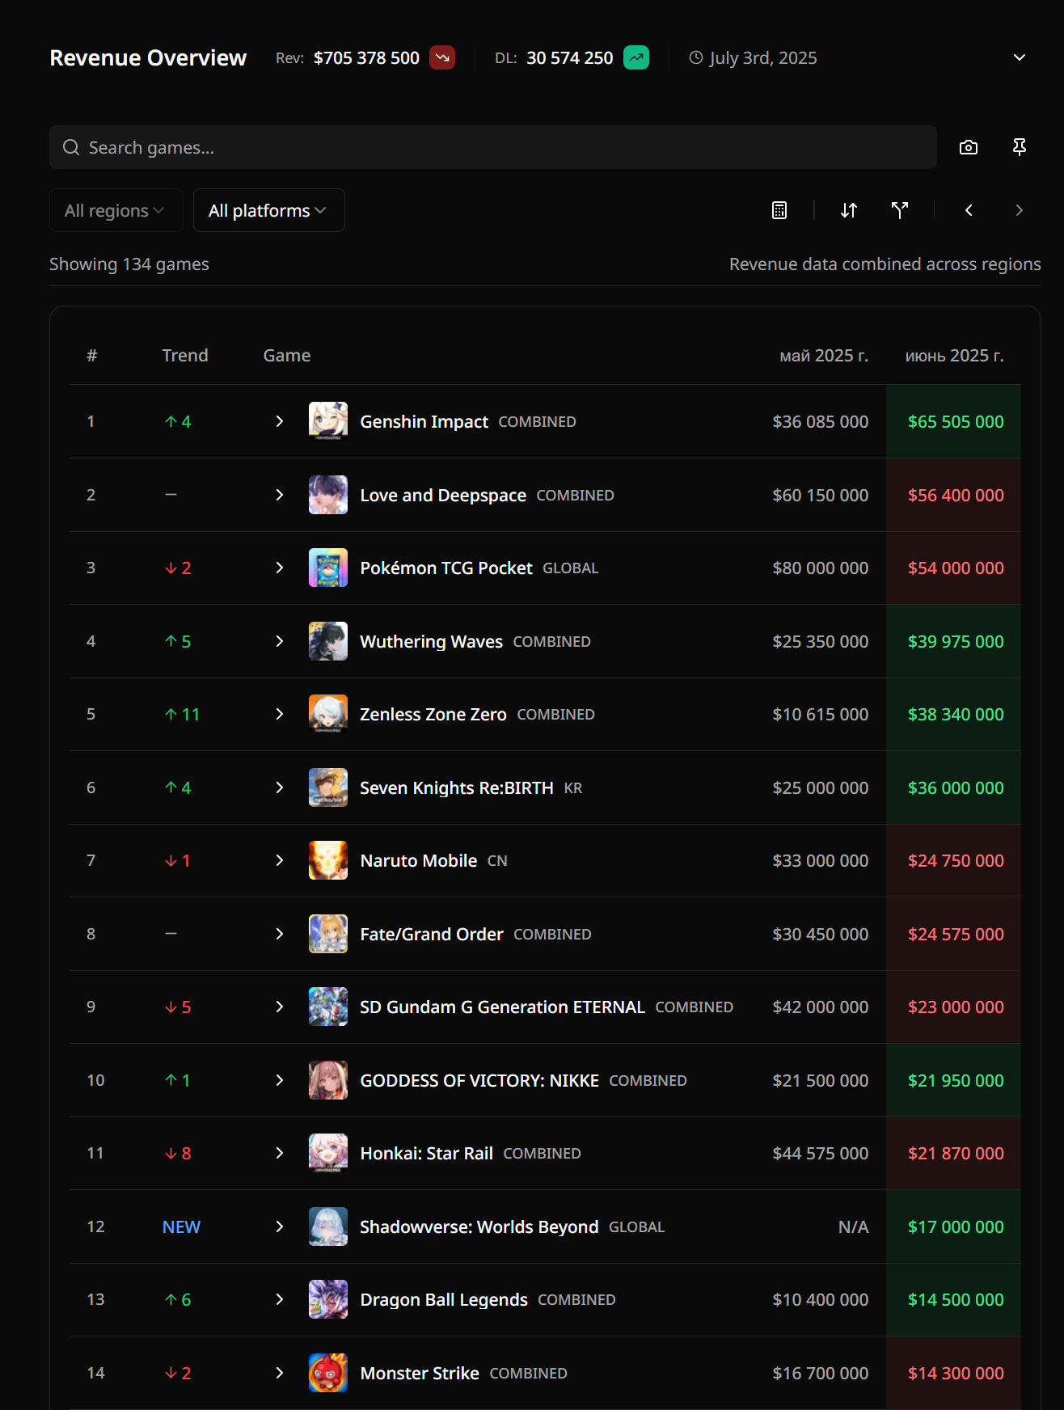Click the Dragon Ball Legends game icon
Image resolution: width=1064 pixels, height=1410 pixels.
click(328, 1299)
